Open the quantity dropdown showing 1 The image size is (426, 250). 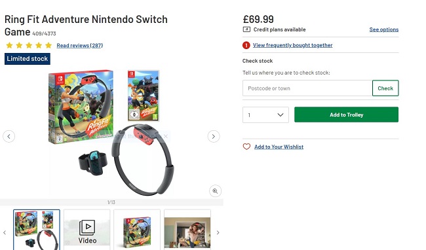(x=265, y=115)
